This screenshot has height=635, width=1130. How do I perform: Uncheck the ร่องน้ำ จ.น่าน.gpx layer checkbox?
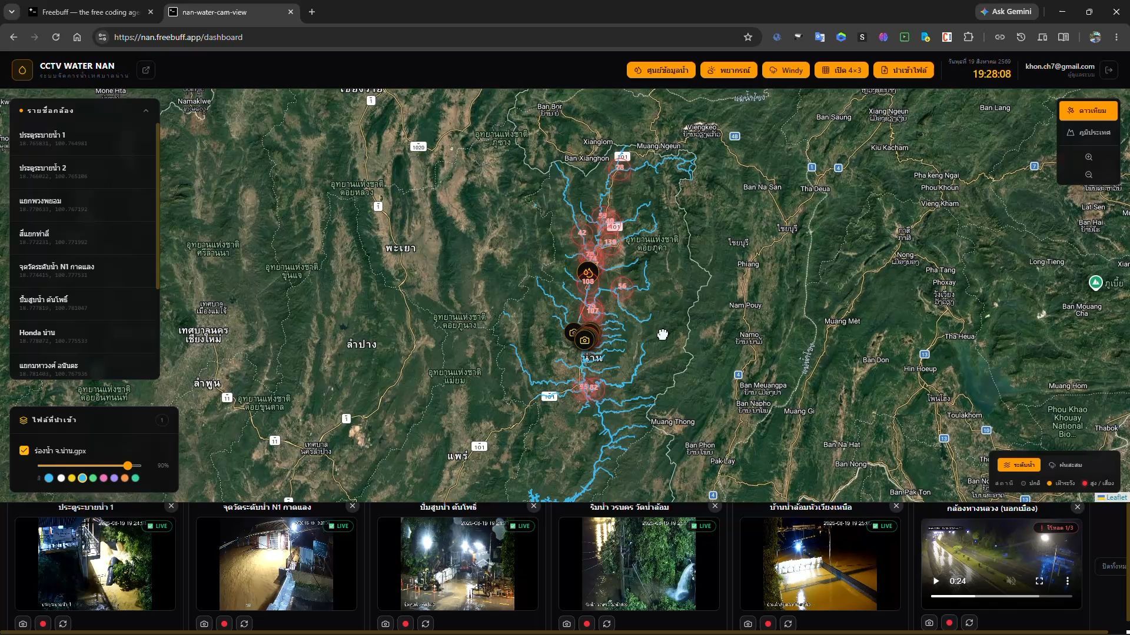(x=24, y=450)
